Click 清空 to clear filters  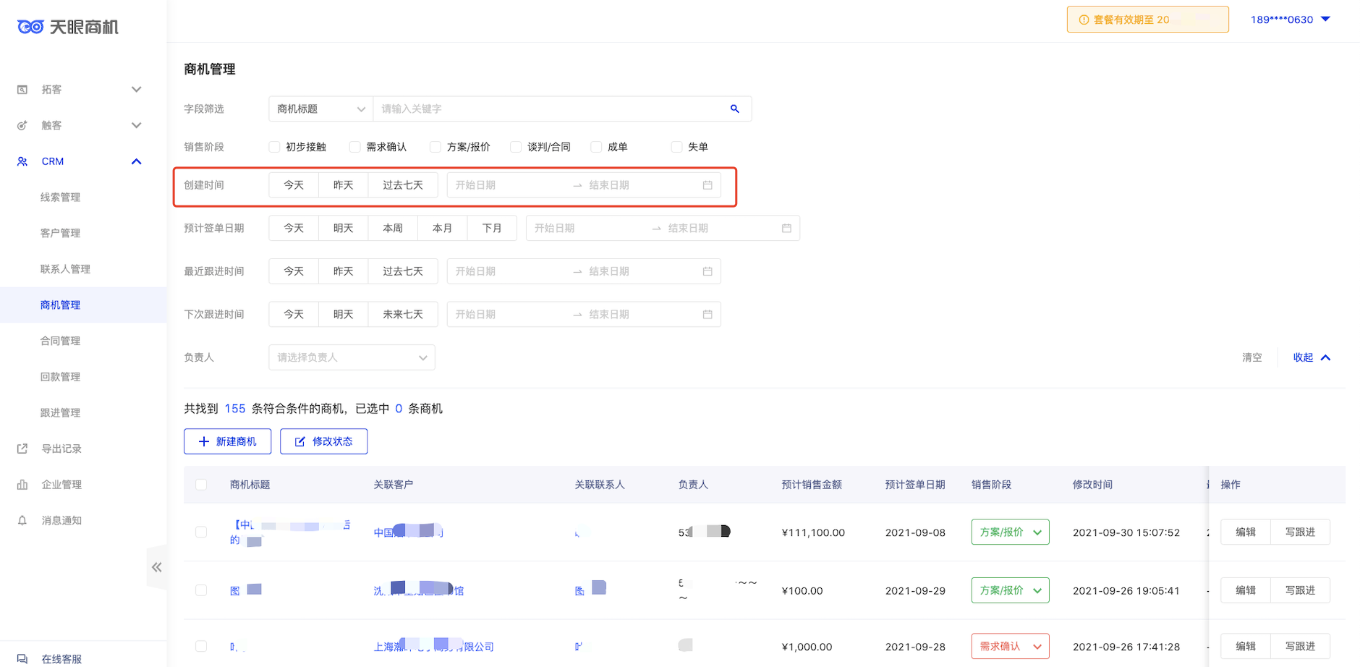tap(1251, 357)
